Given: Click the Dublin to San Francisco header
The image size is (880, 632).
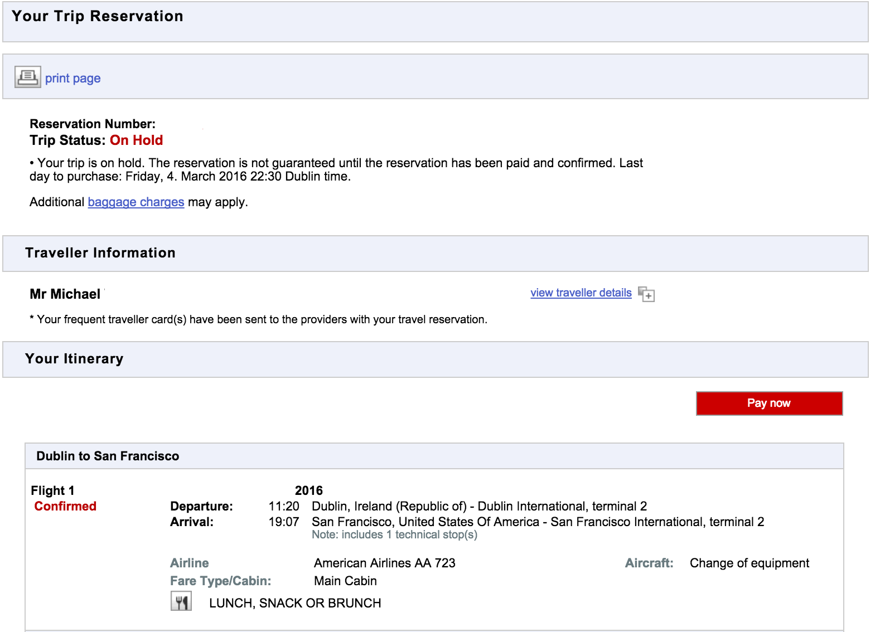Looking at the screenshot, I should (108, 456).
